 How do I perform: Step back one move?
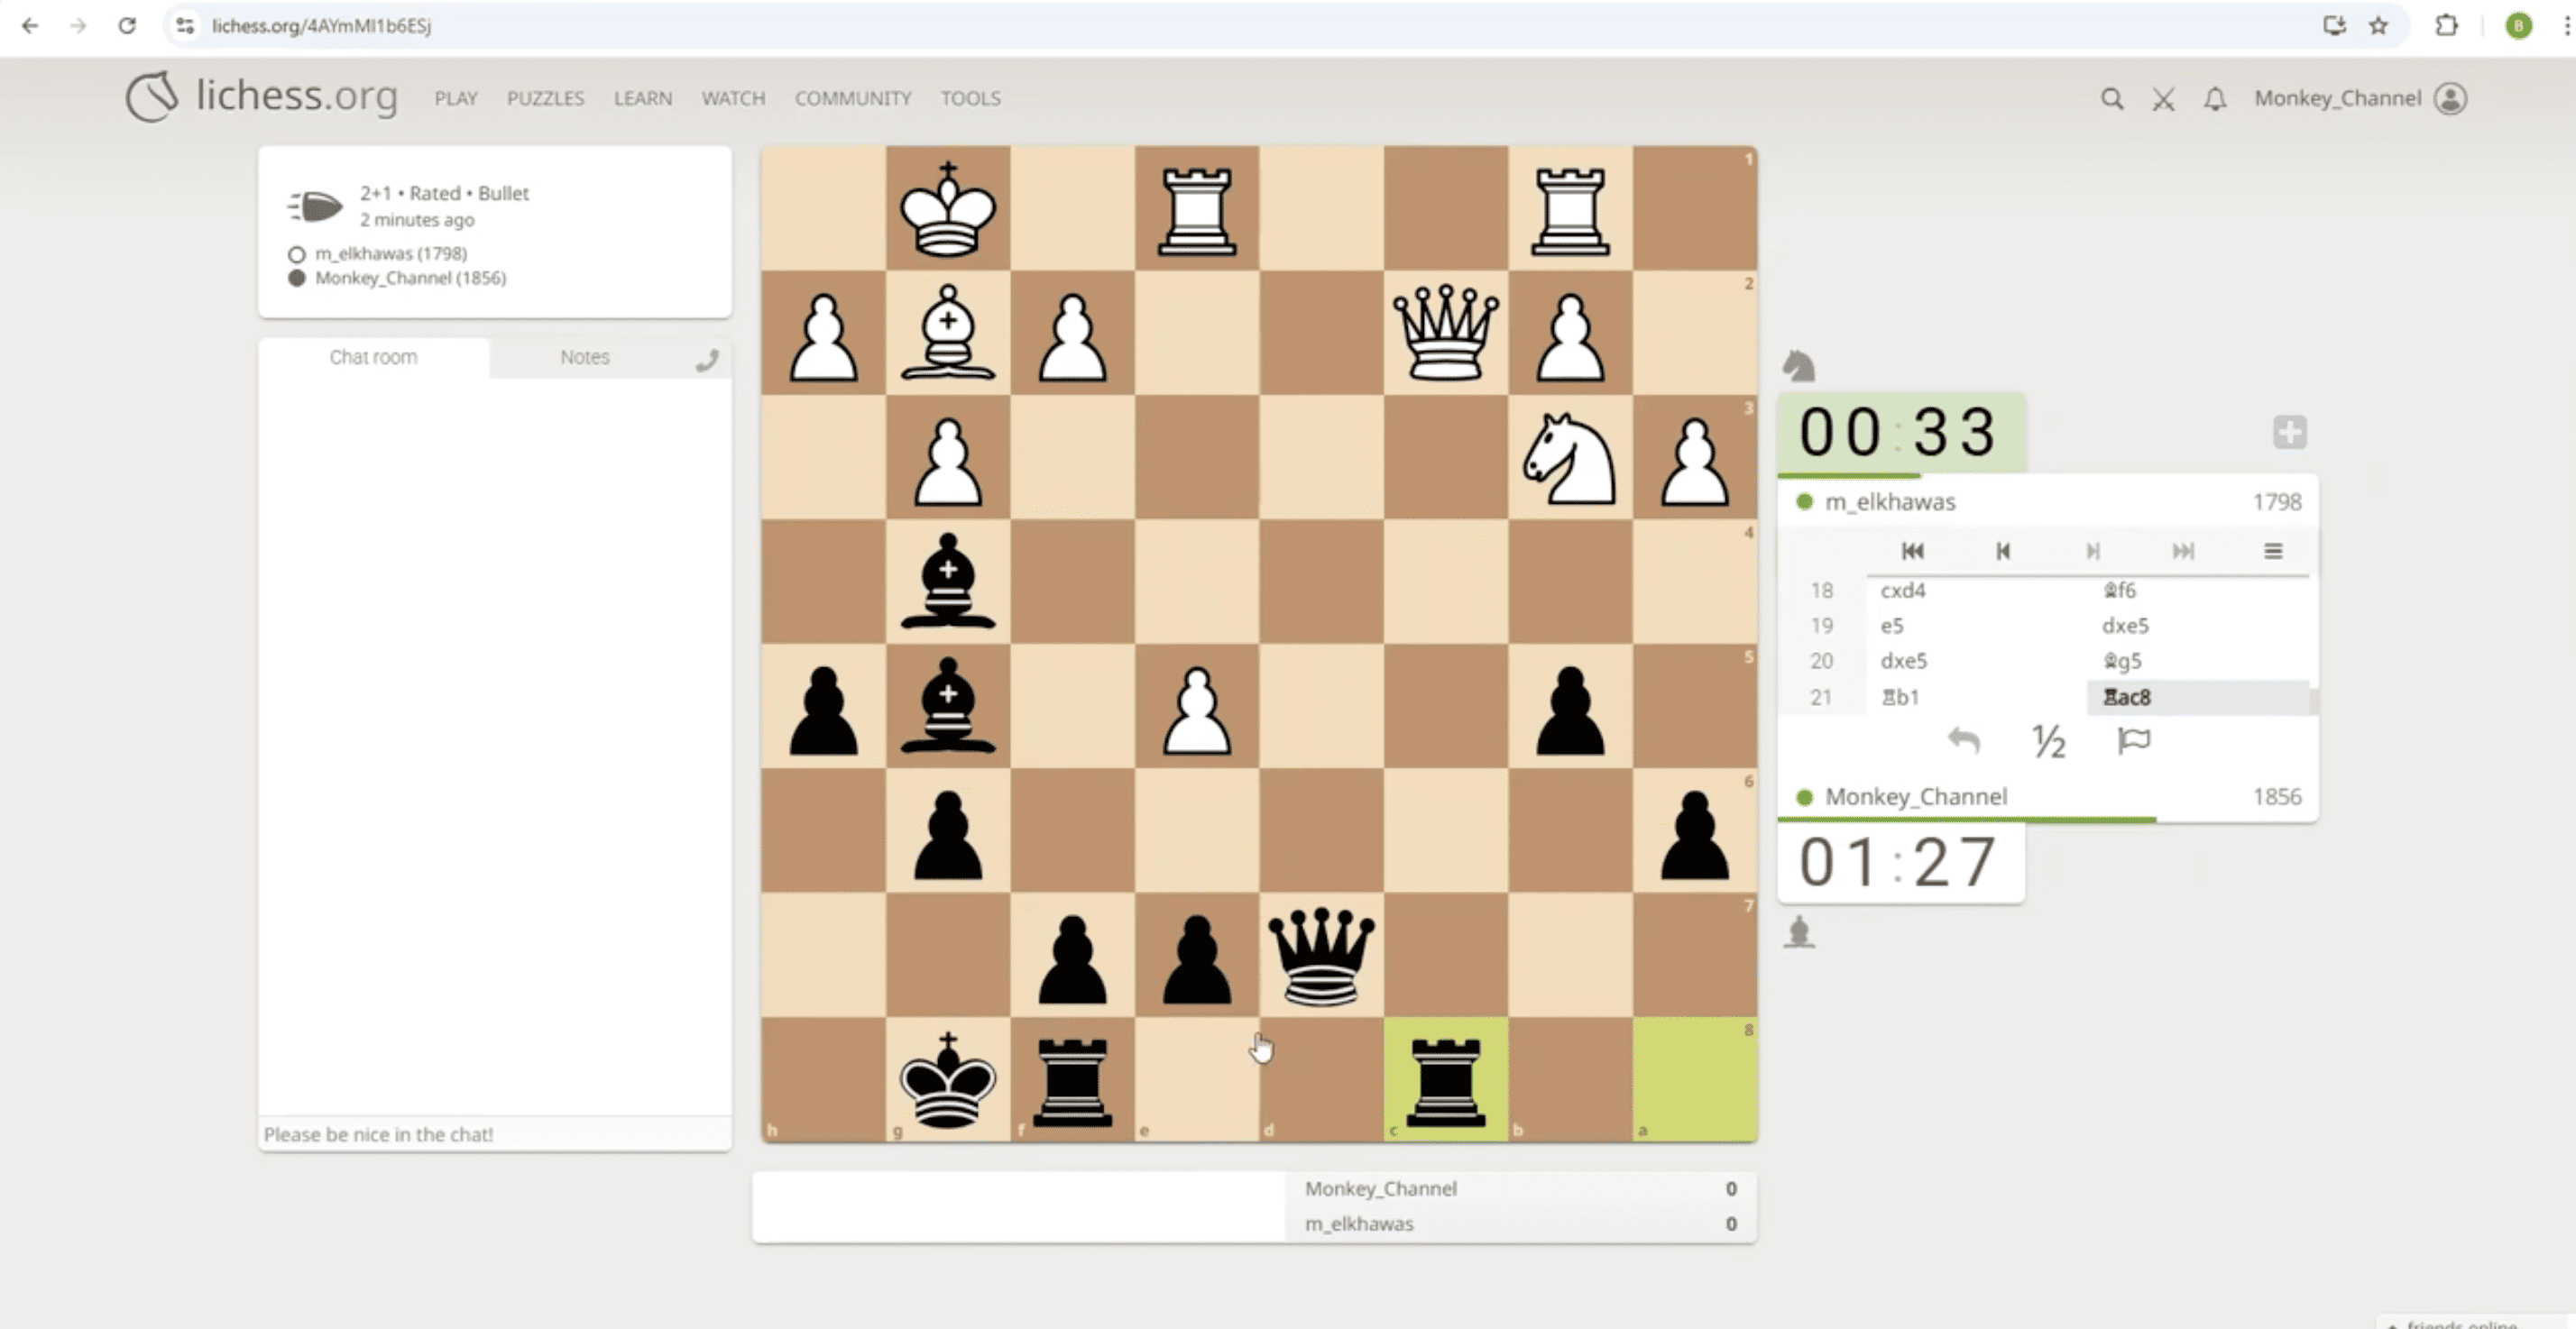(x=2002, y=551)
